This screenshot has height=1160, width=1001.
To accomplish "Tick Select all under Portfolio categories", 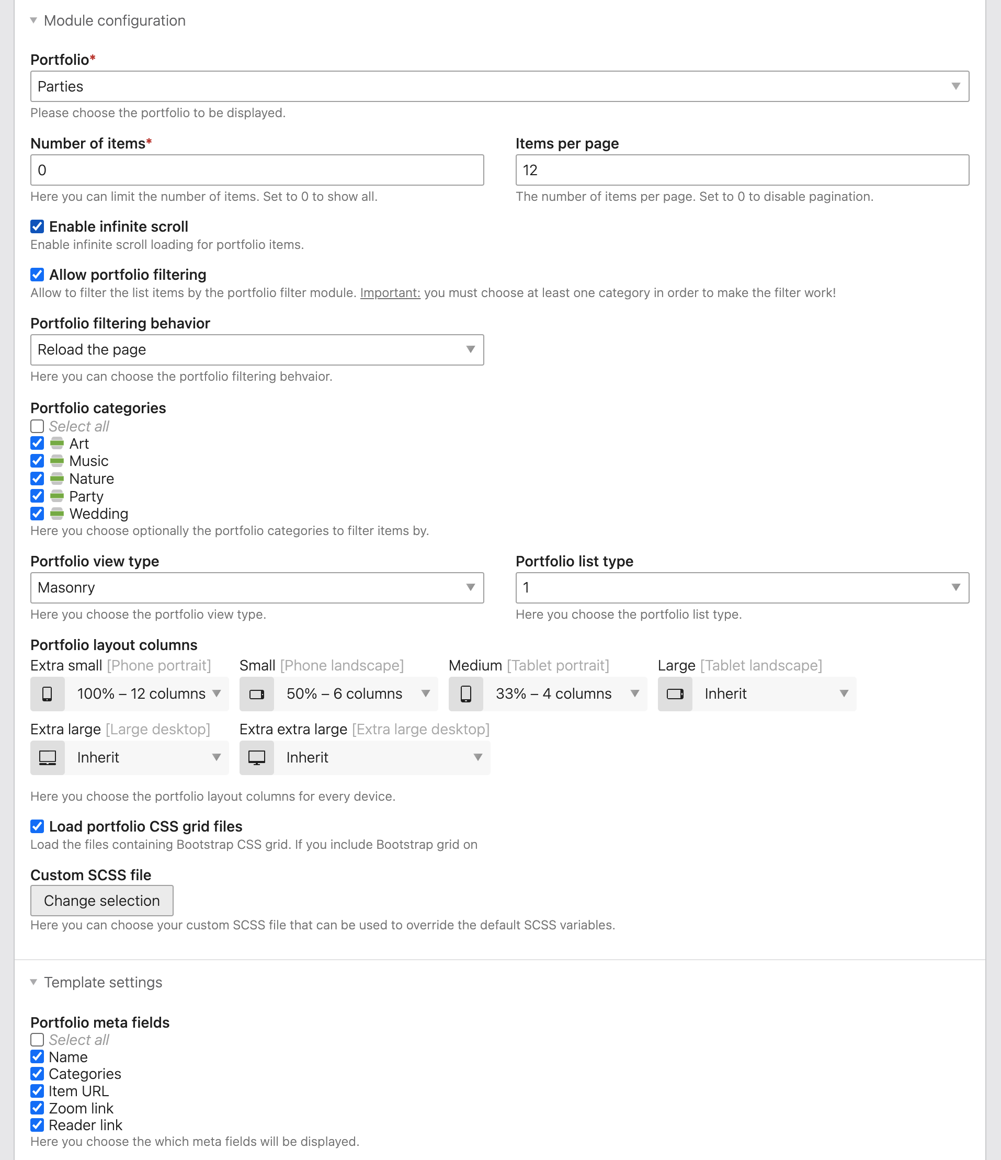I will tap(37, 426).
